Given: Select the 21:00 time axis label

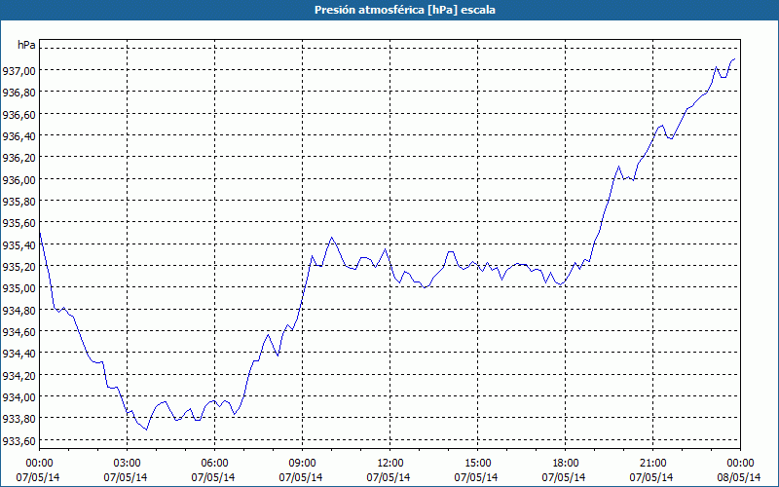Looking at the screenshot, I should 652,464.
